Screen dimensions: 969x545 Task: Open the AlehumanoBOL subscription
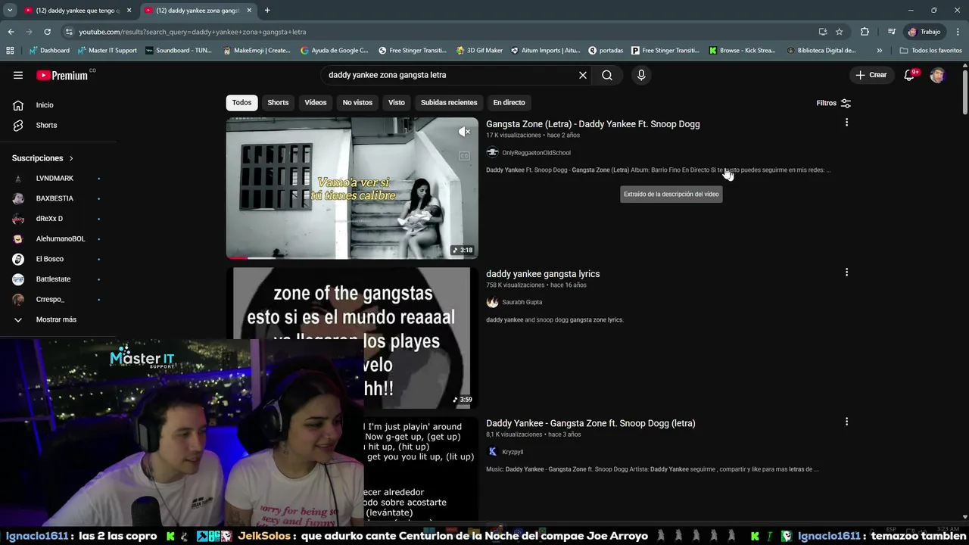(x=61, y=239)
